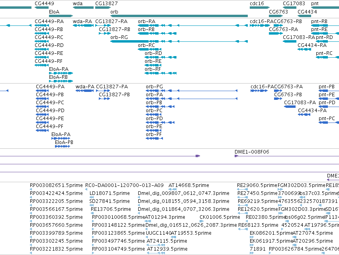Viewport: 339px width, 255px height.
Task: Select protein EloA-PB
Action: click(x=63, y=146)
